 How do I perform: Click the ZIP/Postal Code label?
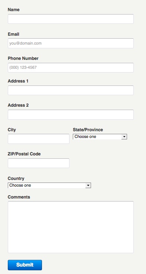tap(24, 154)
